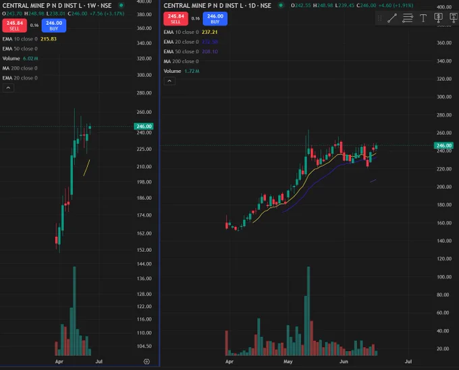This screenshot has width=459, height=370.
Task: Collapse the daily chart indicator legend
Action: click(x=169, y=81)
